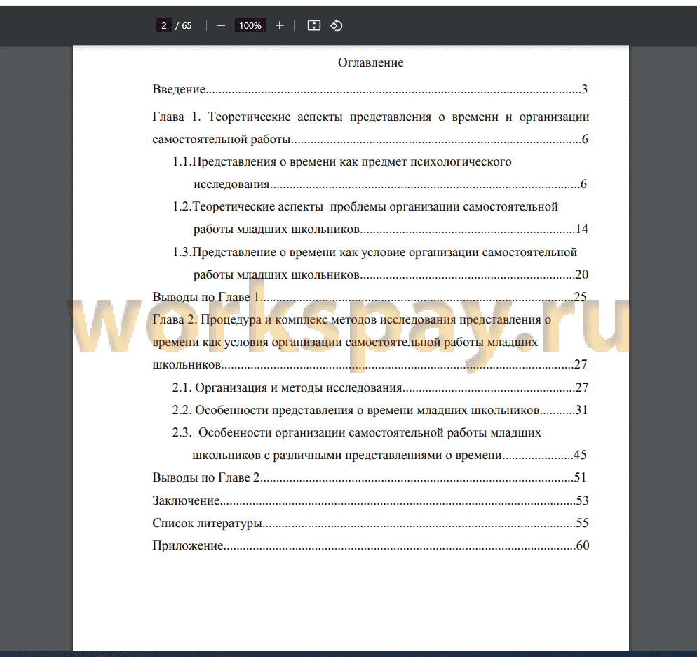Click работы младших школьников line, page 20
This screenshot has height=657, width=697.
click(x=391, y=274)
